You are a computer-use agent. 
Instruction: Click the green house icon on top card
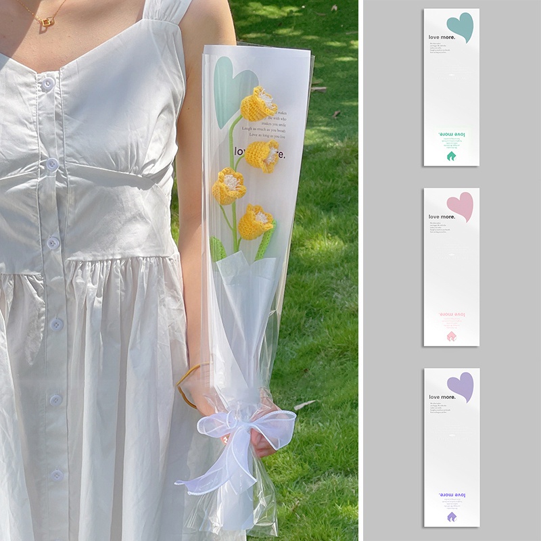tap(451, 156)
